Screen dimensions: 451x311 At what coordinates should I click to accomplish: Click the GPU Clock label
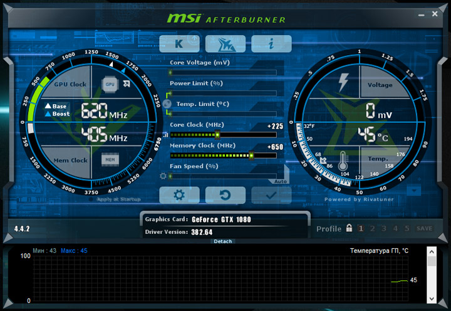point(70,85)
